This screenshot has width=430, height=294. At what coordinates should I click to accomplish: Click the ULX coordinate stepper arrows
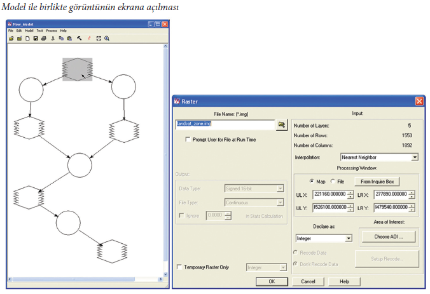(350, 194)
